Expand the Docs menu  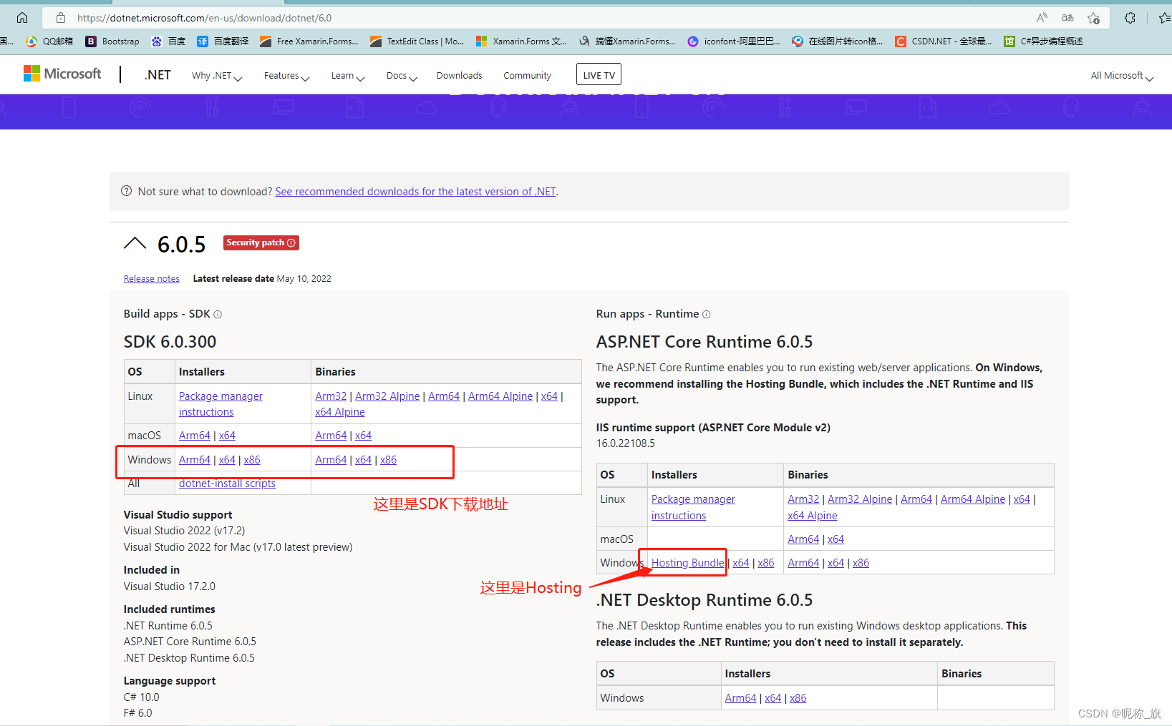(x=402, y=76)
